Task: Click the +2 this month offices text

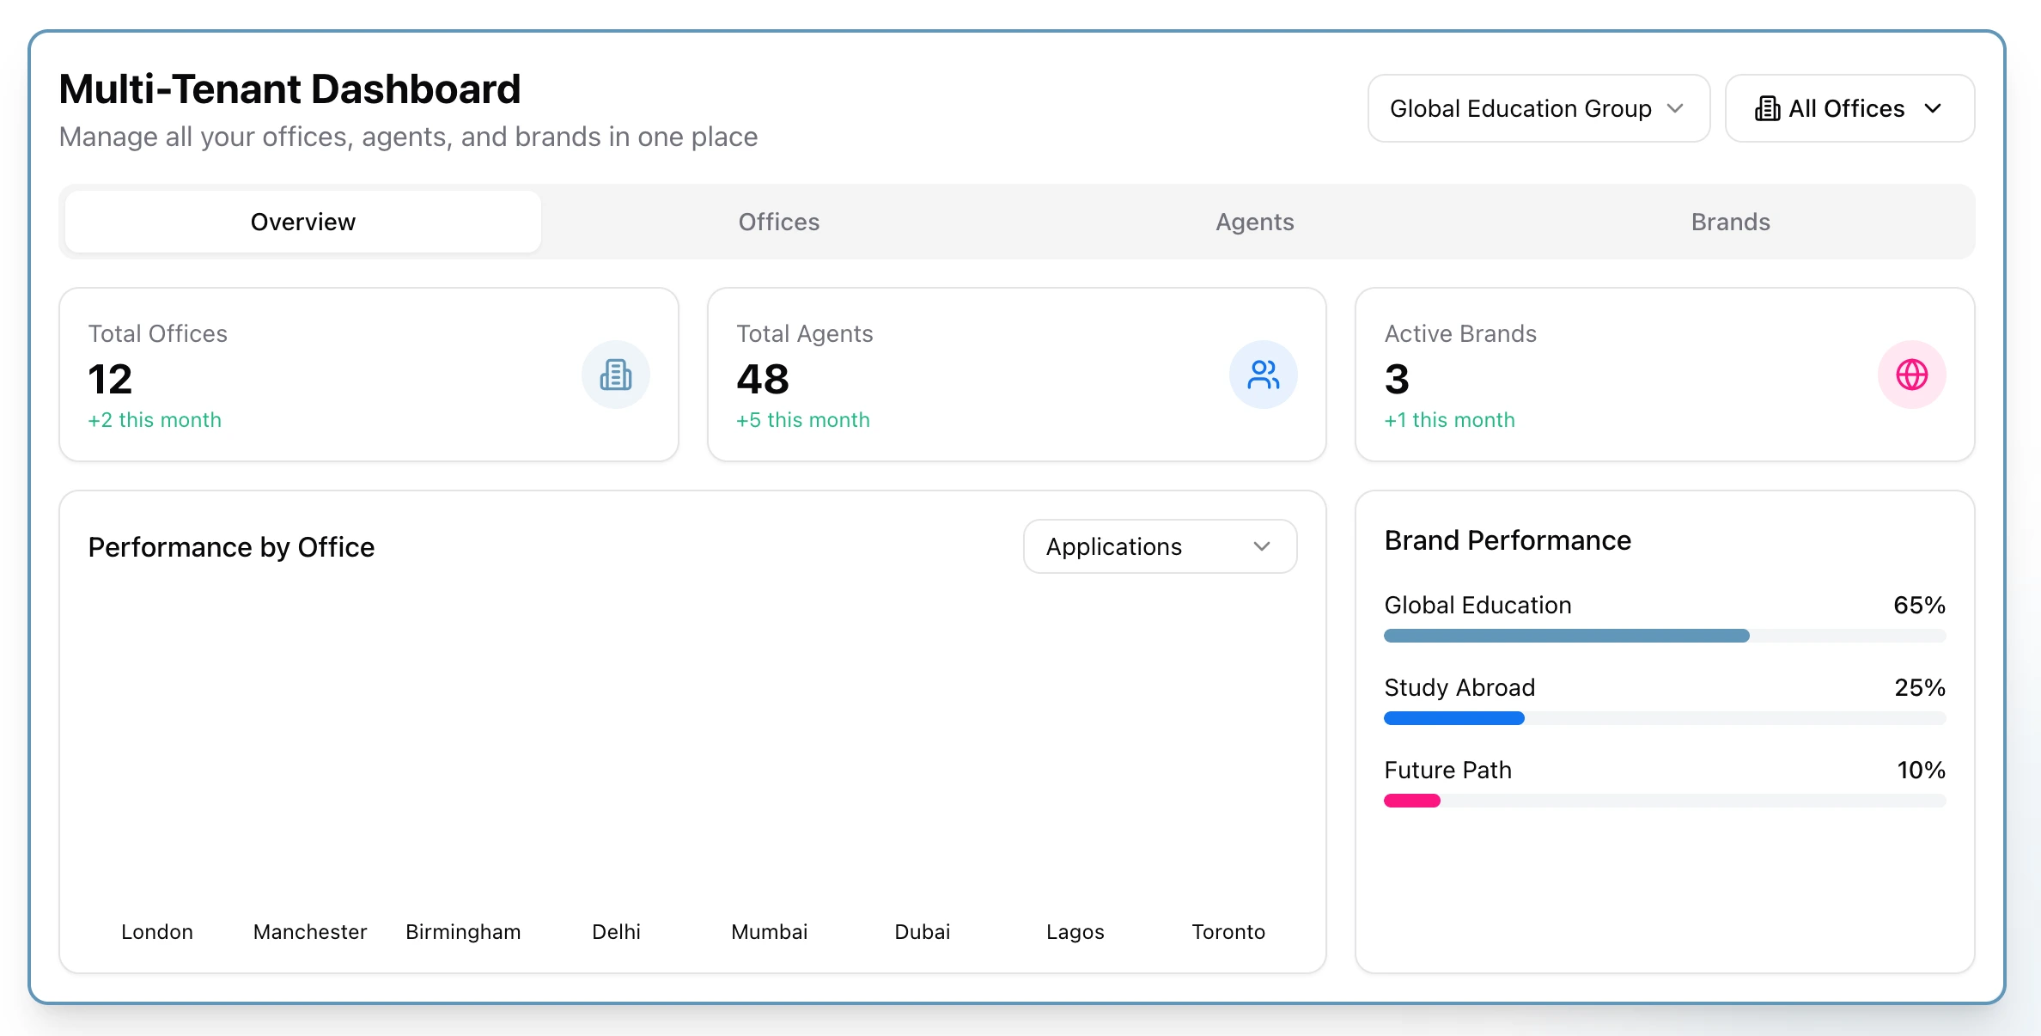Action: click(x=155, y=420)
